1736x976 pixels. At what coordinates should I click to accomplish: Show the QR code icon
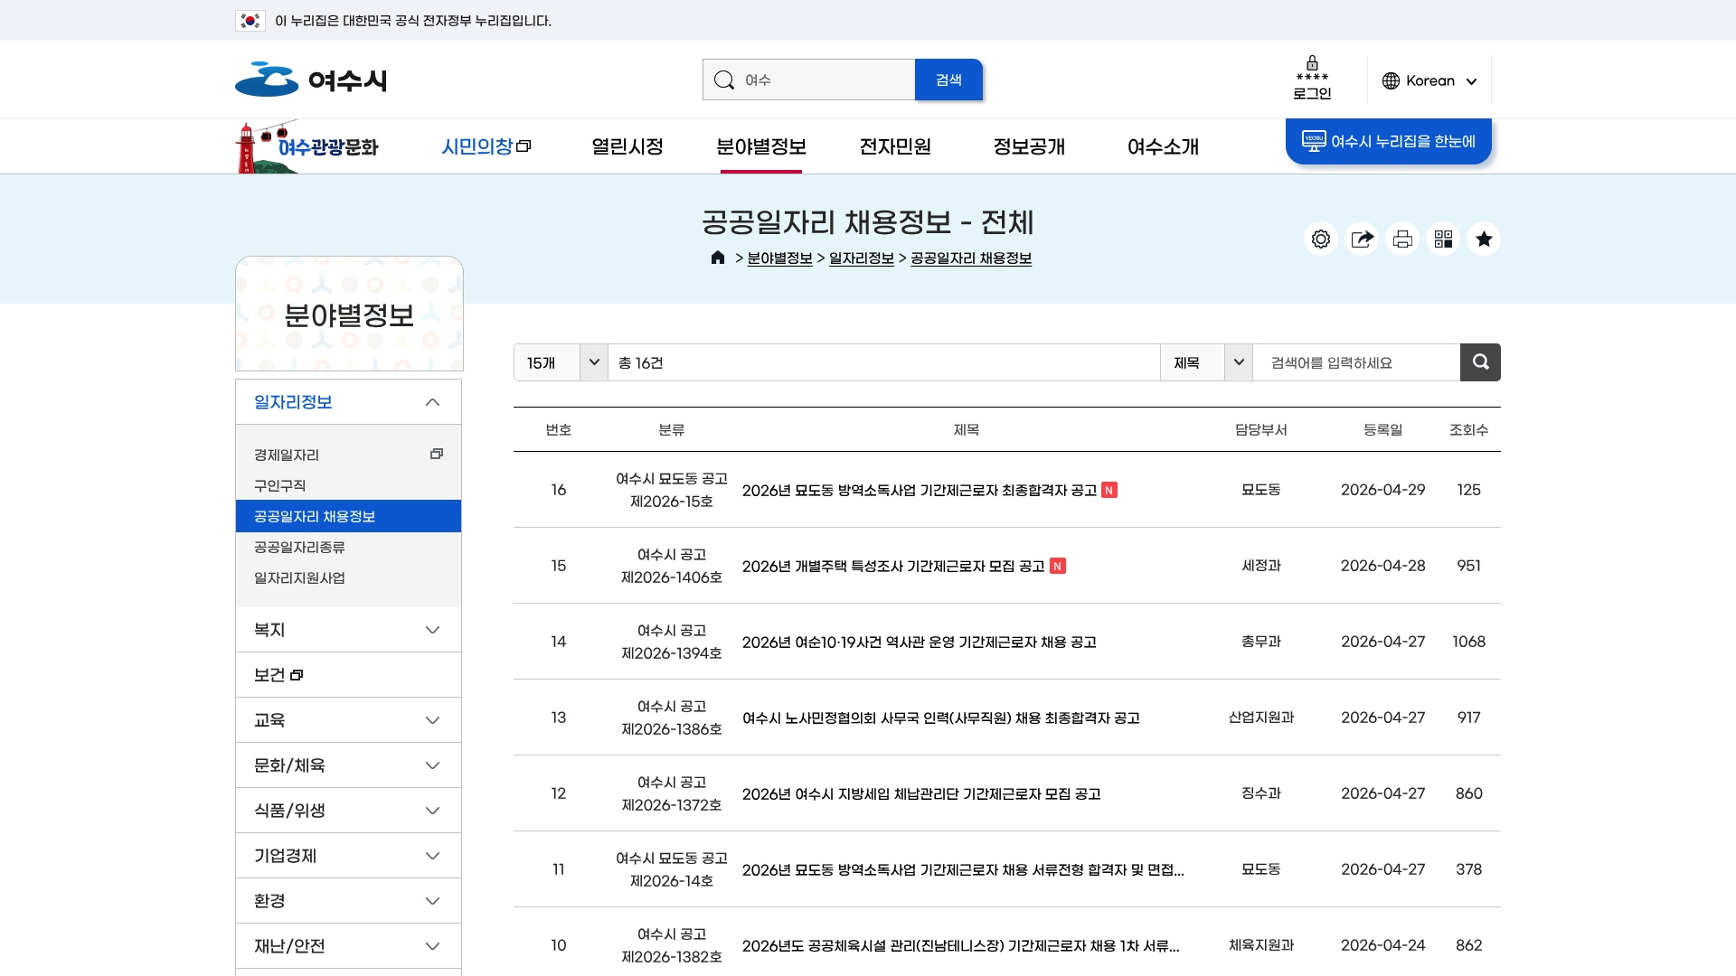[x=1443, y=239]
